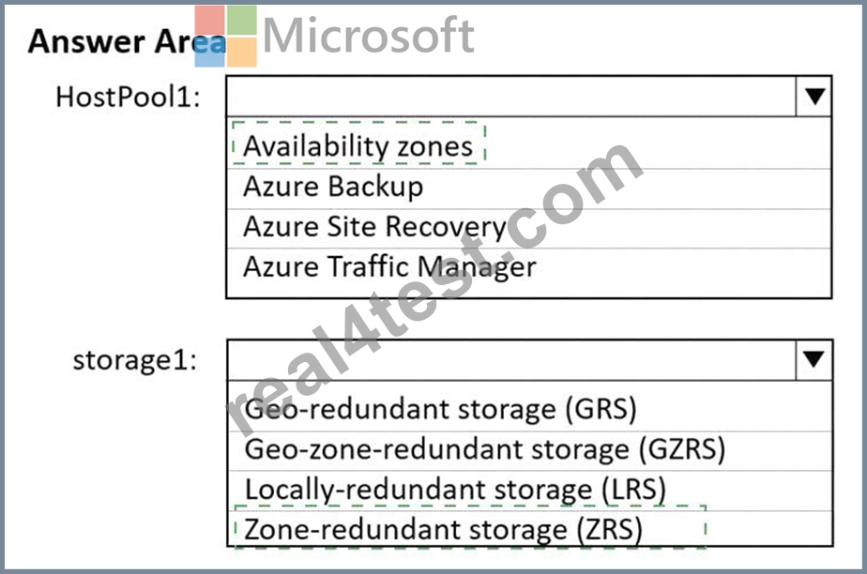The image size is (867, 574).
Task: Click the Microsoft four-square logo
Action: [x=225, y=36]
